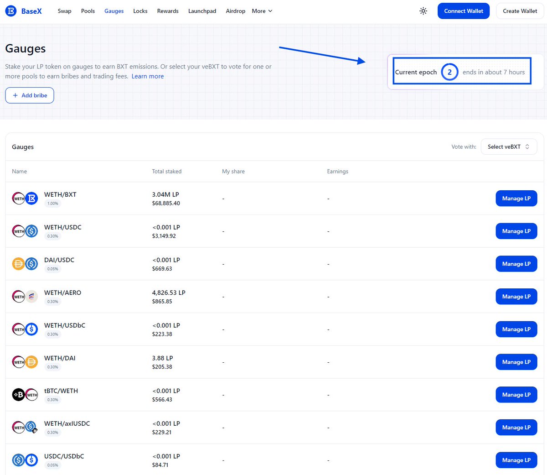
Task: Click Manage LP for DAI/USDC
Action: [516, 264]
